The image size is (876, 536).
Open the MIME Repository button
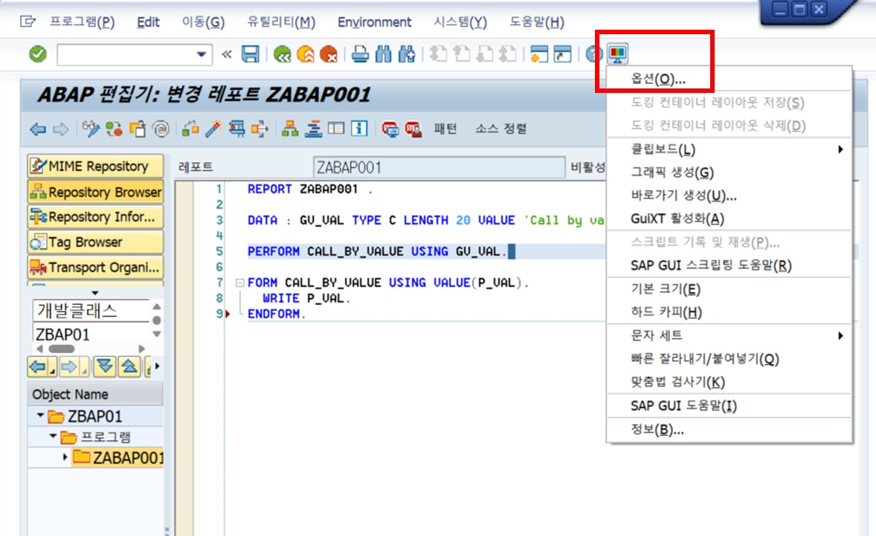pyautogui.click(x=95, y=167)
